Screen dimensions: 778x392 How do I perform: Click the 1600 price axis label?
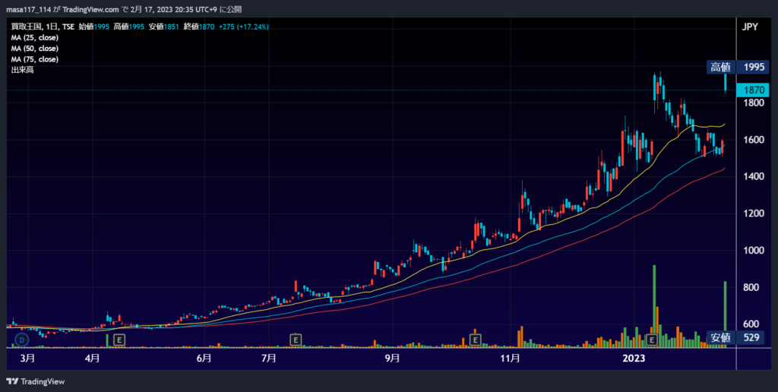coord(753,140)
